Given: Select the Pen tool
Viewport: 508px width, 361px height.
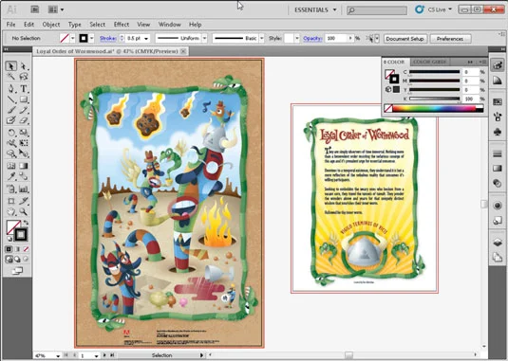Looking at the screenshot, I should tap(11, 88).
